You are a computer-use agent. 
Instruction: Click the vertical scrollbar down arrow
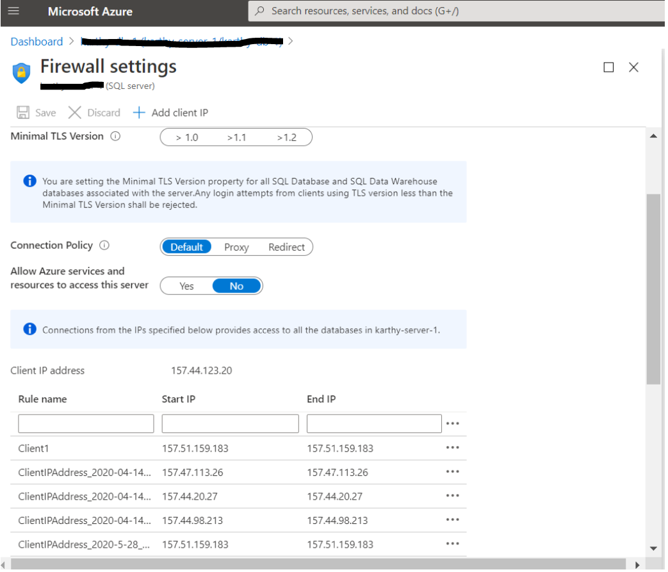[653, 548]
